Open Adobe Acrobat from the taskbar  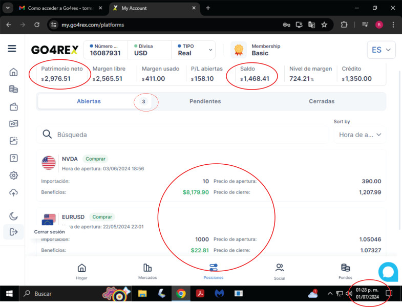[200, 293]
